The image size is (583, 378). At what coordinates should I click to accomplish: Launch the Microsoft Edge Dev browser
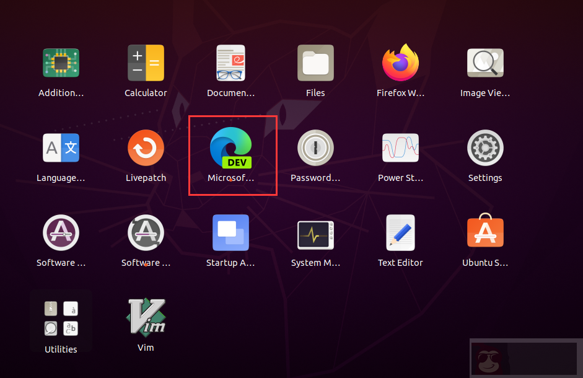(230, 147)
